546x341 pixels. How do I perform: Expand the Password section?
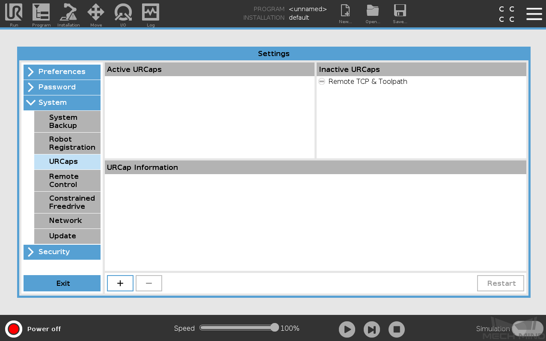pos(62,87)
